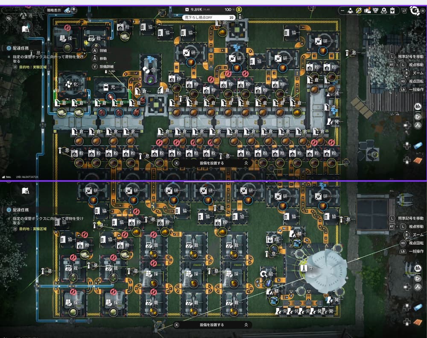The height and width of the screenshot is (338, 427).
Task: Click the blue item output under 組…
Action: coord(268,283)
